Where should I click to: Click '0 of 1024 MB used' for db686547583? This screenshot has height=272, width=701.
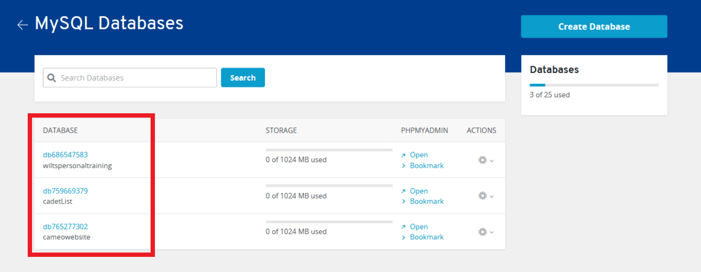coord(296,160)
